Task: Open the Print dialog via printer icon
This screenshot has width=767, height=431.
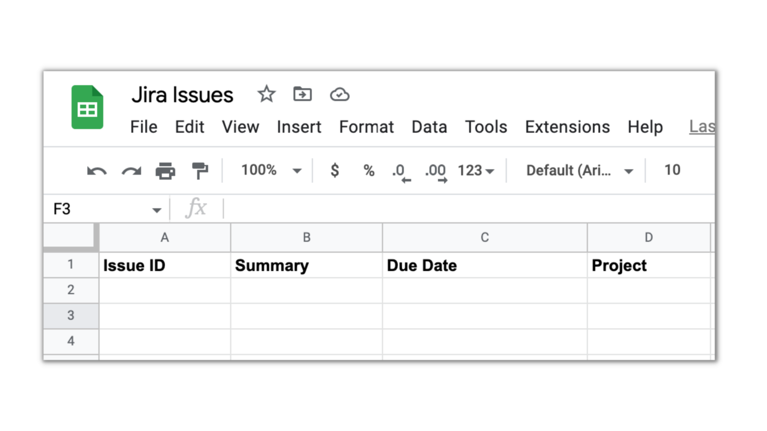Action: 165,171
